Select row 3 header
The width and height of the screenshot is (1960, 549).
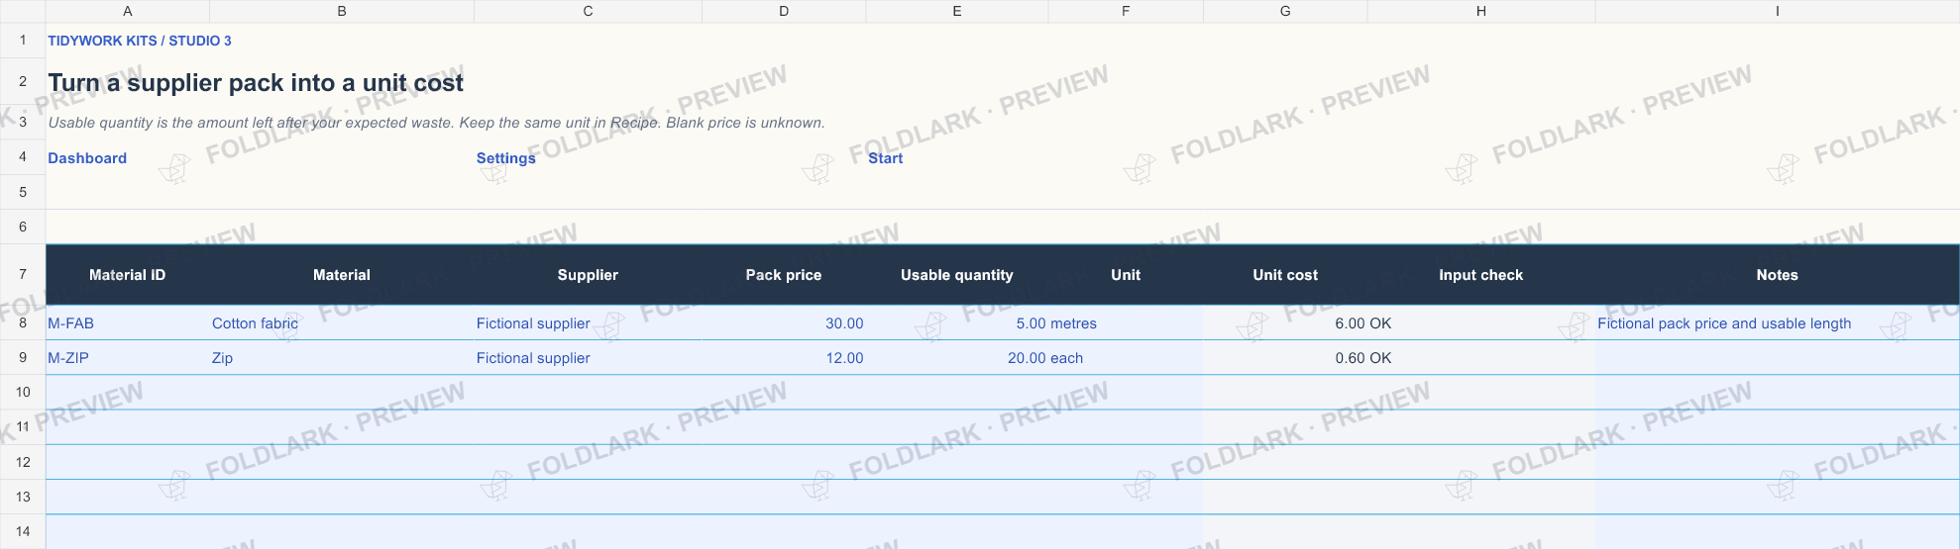(x=23, y=122)
